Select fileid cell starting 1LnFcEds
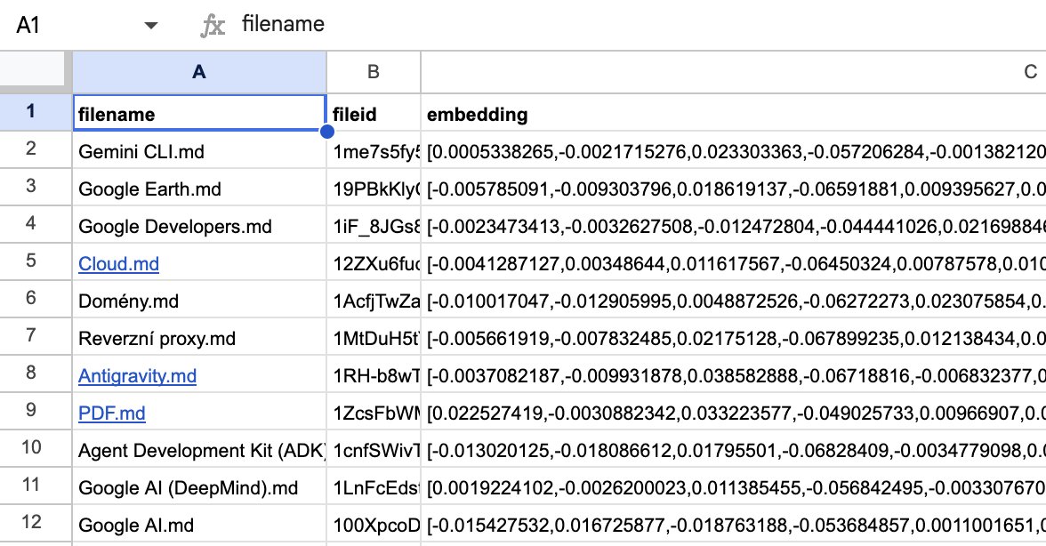 click(x=374, y=486)
